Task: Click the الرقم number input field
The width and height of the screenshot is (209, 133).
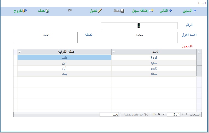Action: pos(139,25)
